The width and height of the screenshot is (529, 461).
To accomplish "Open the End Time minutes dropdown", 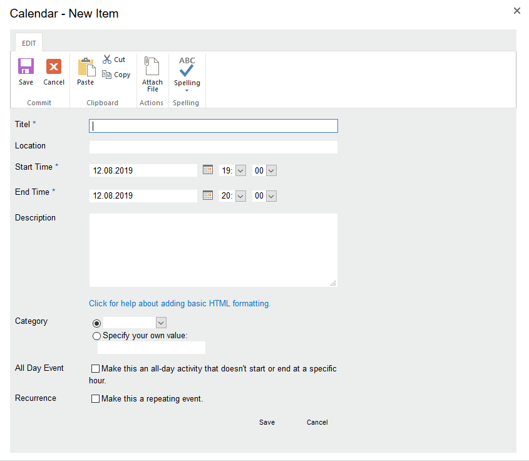I will [x=270, y=195].
